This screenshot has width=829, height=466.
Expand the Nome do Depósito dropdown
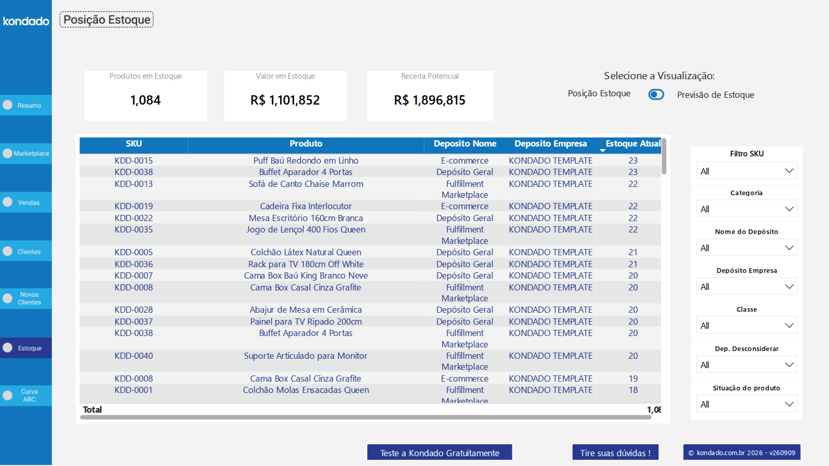coord(747,247)
